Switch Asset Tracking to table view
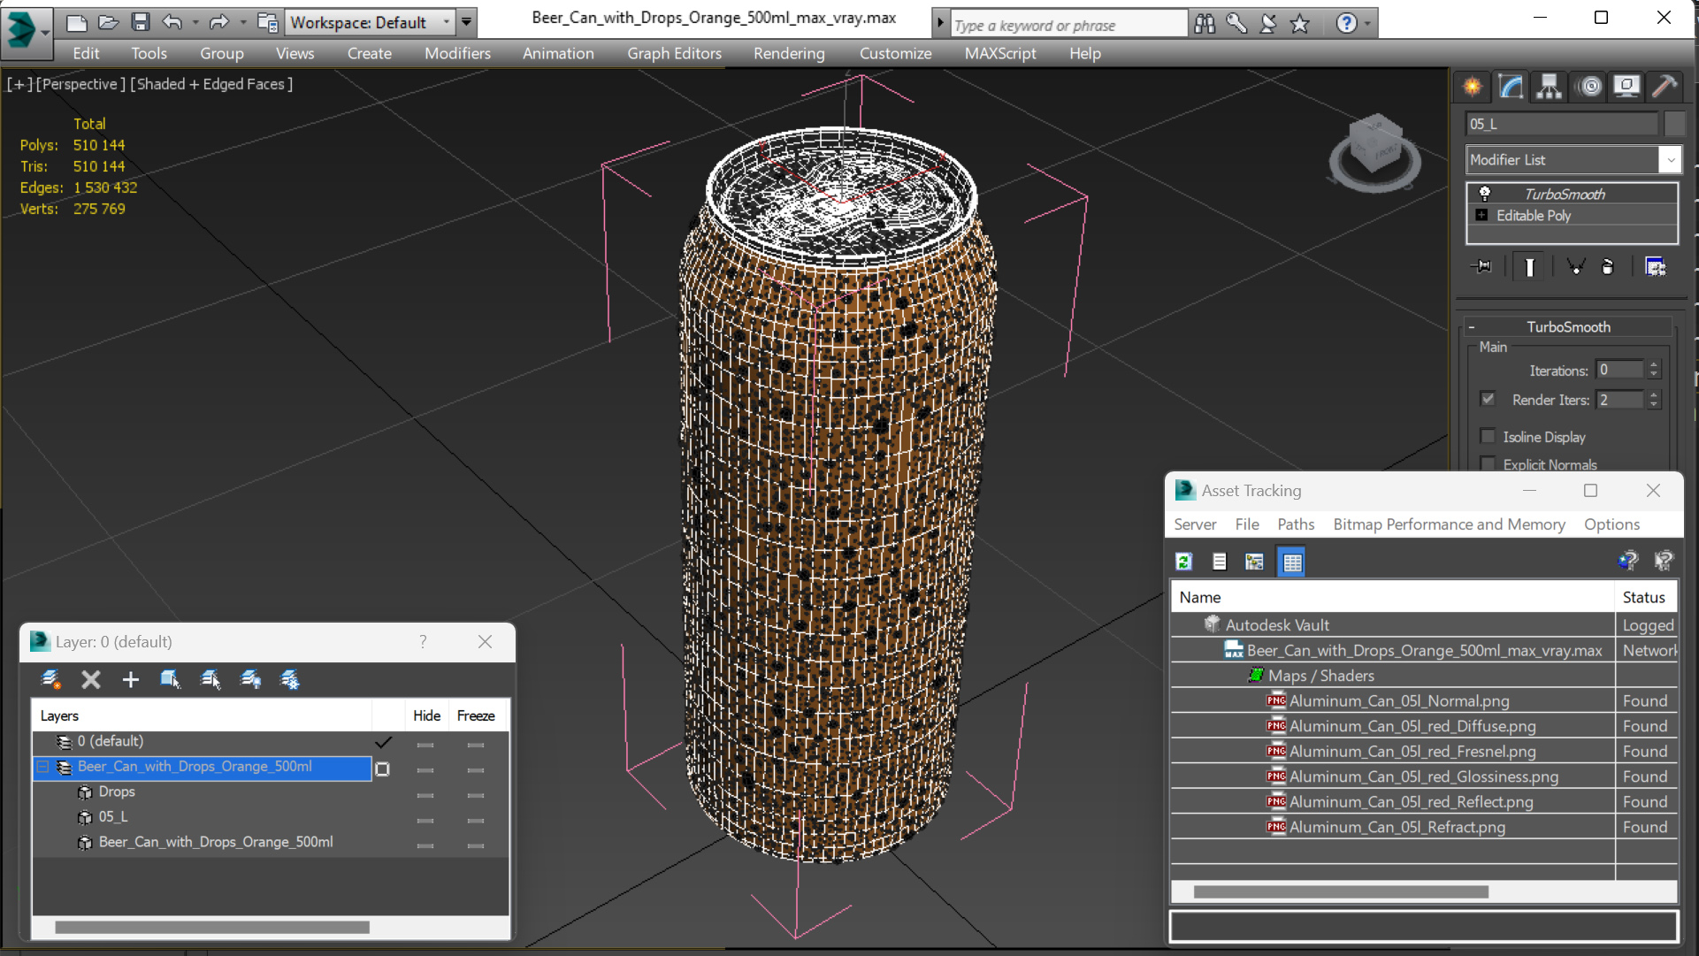Viewport: 1699px width, 956px height. (1292, 562)
